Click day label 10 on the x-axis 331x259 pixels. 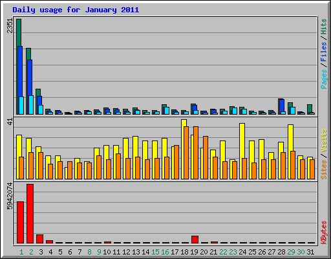point(107,252)
